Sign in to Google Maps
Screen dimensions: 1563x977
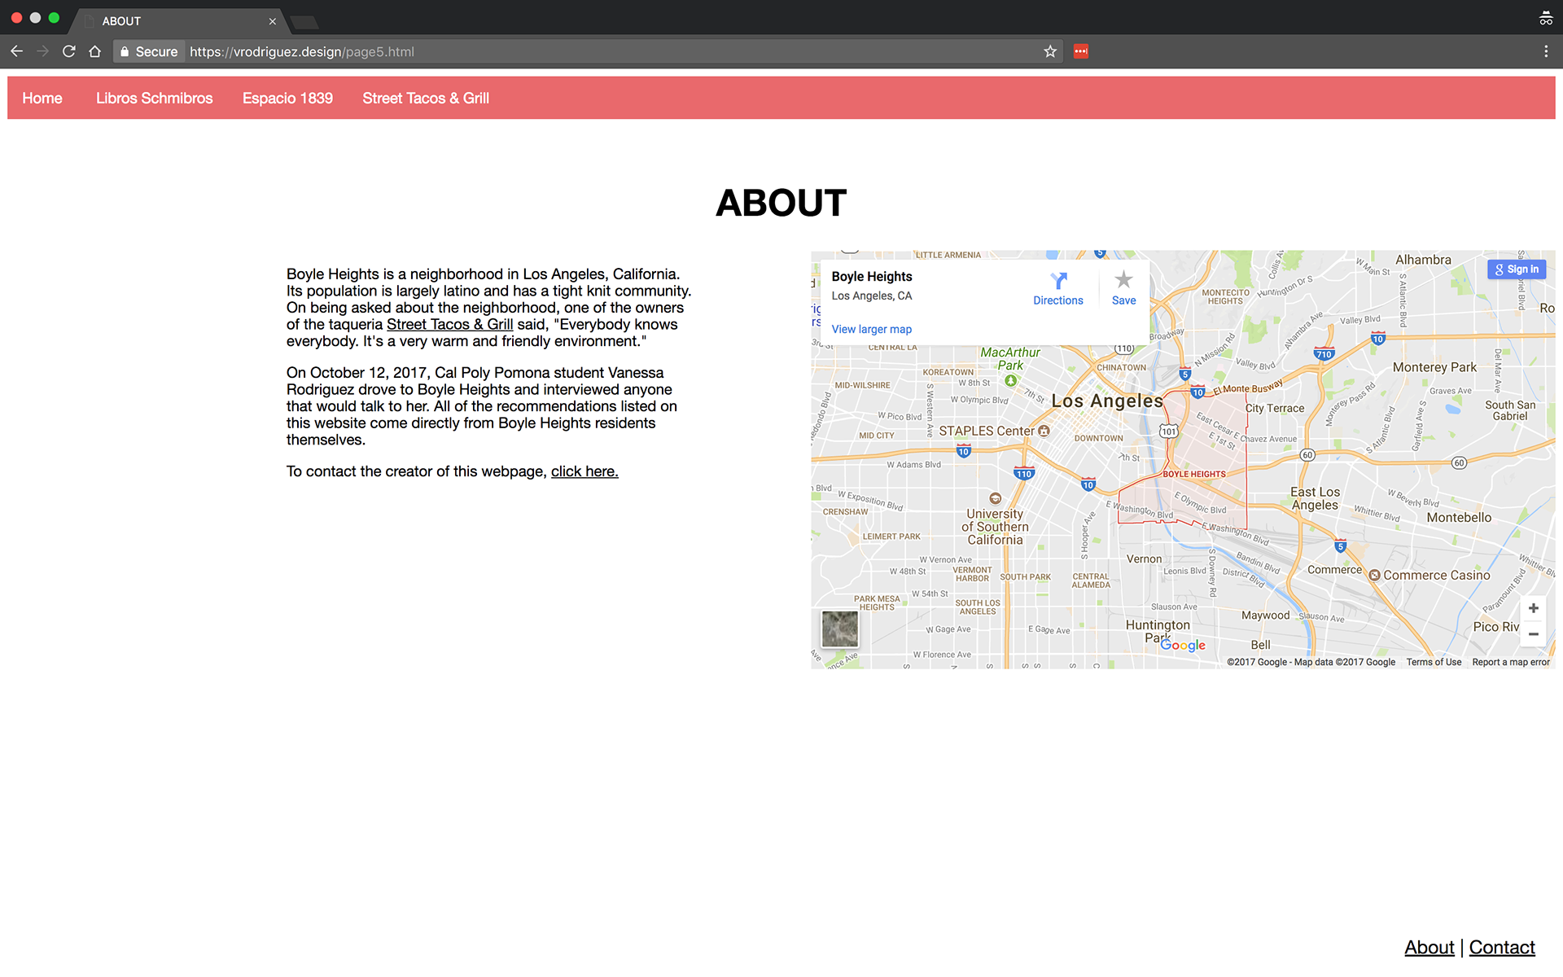[1517, 269]
